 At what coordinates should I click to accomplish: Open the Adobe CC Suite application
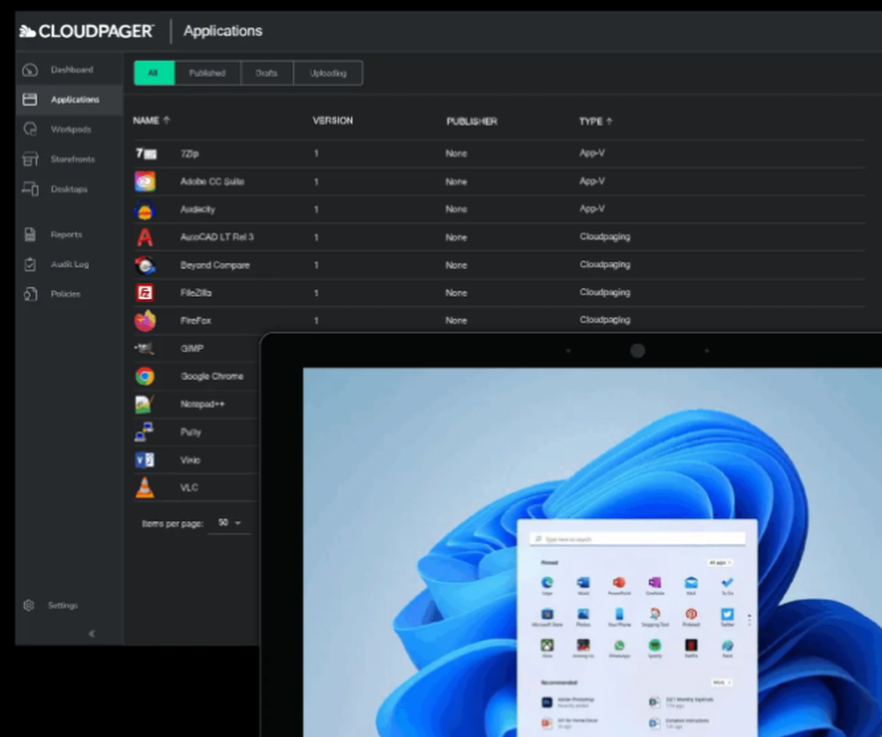(144, 182)
